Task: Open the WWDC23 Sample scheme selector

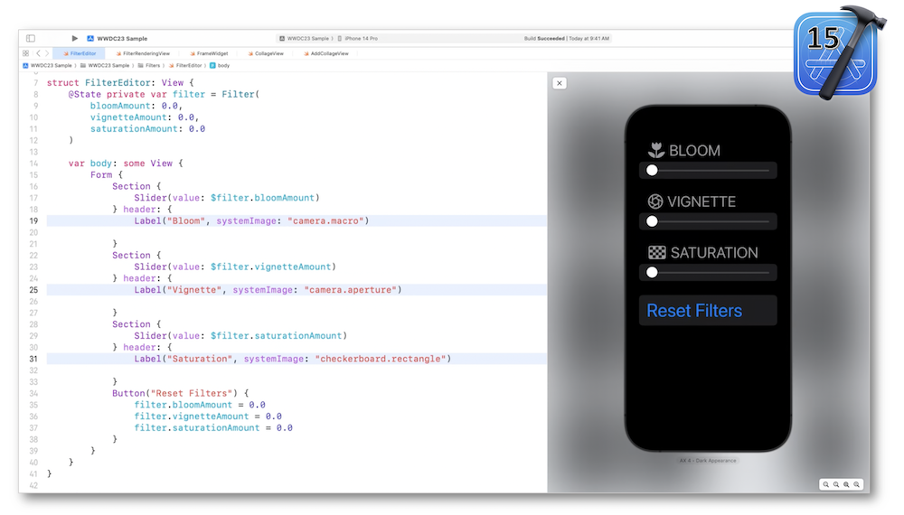Action: coord(305,39)
